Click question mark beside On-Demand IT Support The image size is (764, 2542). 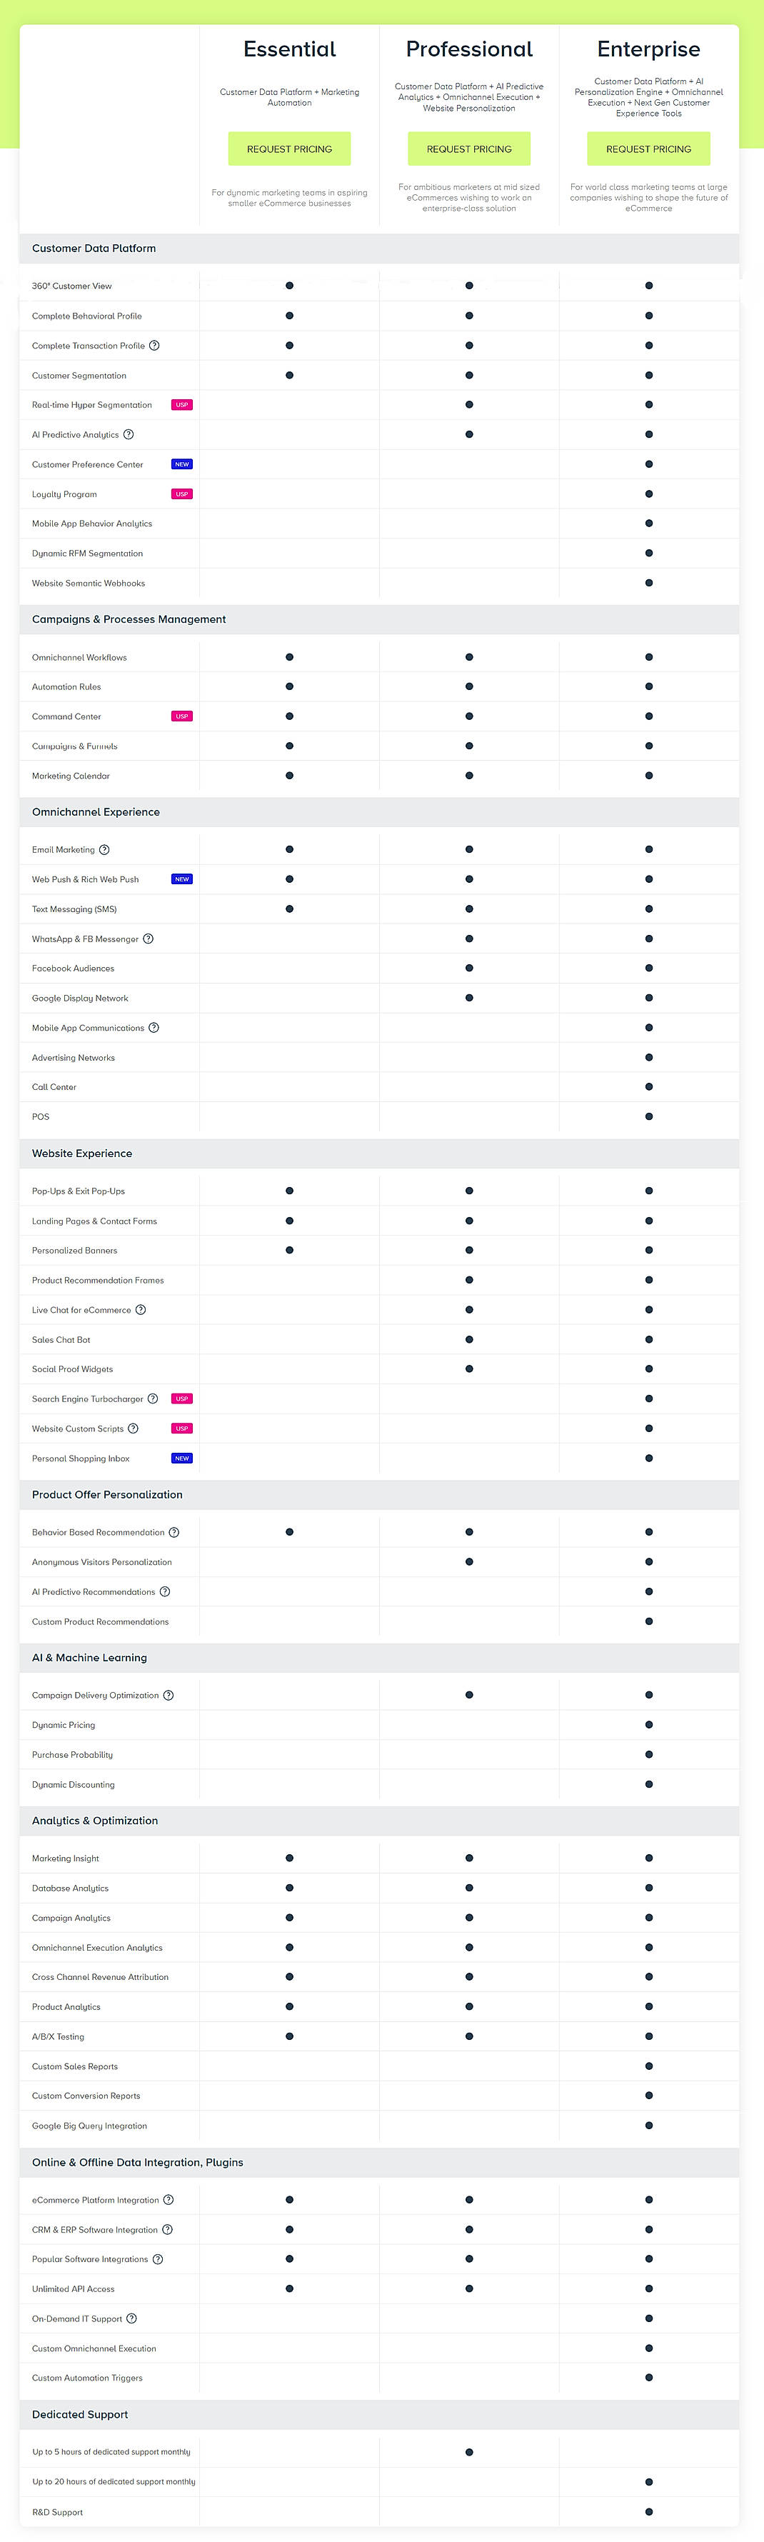[x=131, y=2318]
